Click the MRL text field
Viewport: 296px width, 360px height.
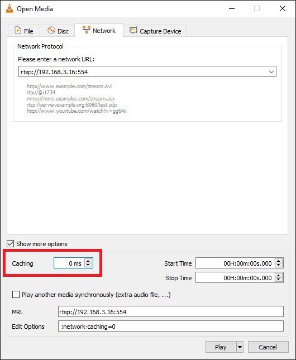pyautogui.click(x=171, y=312)
